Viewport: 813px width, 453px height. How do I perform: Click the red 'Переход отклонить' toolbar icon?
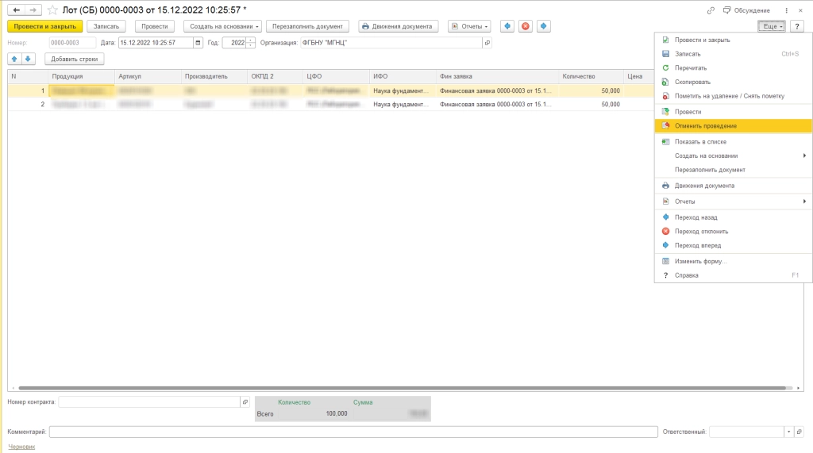coord(525,26)
